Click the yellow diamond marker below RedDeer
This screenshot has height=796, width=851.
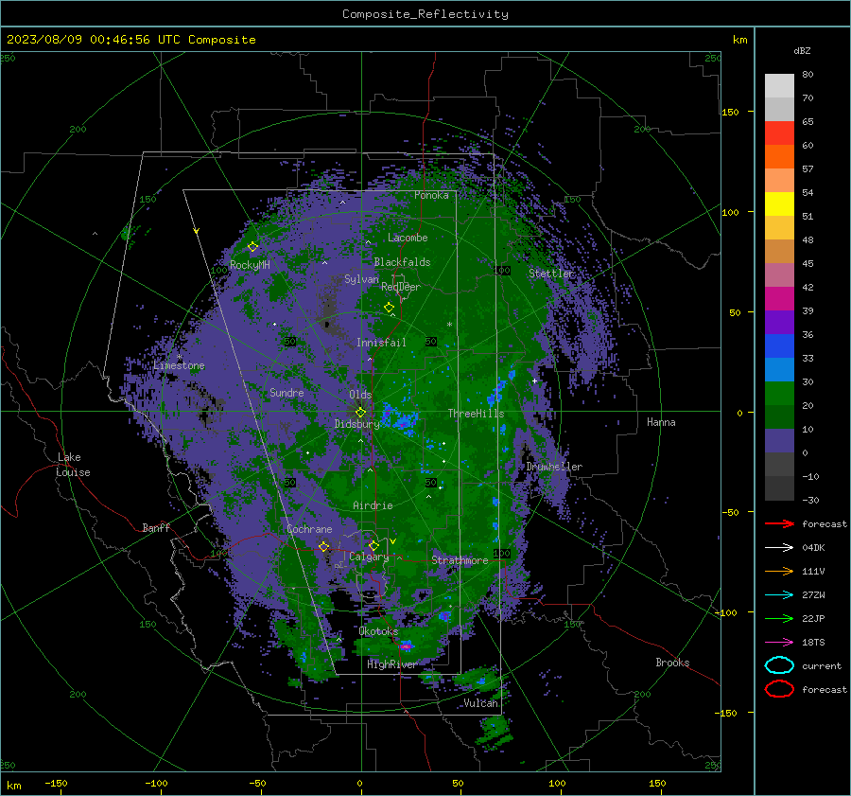coord(390,308)
